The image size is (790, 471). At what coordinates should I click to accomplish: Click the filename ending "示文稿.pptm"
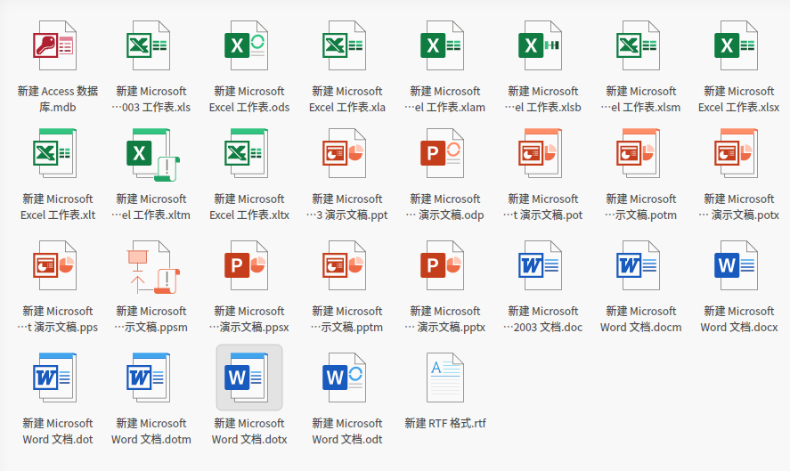tap(347, 328)
